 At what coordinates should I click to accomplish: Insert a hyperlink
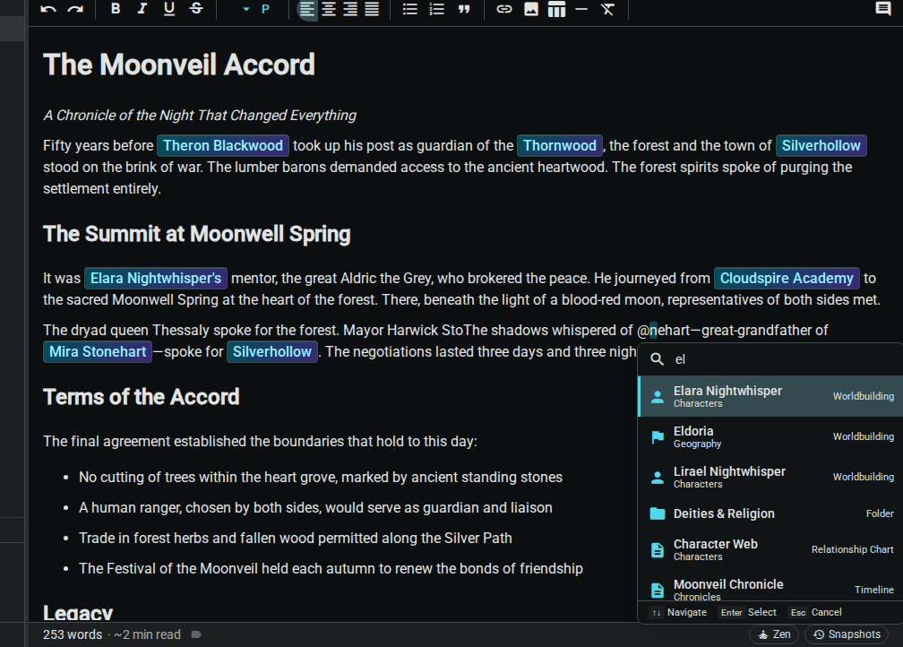[x=503, y=9]
